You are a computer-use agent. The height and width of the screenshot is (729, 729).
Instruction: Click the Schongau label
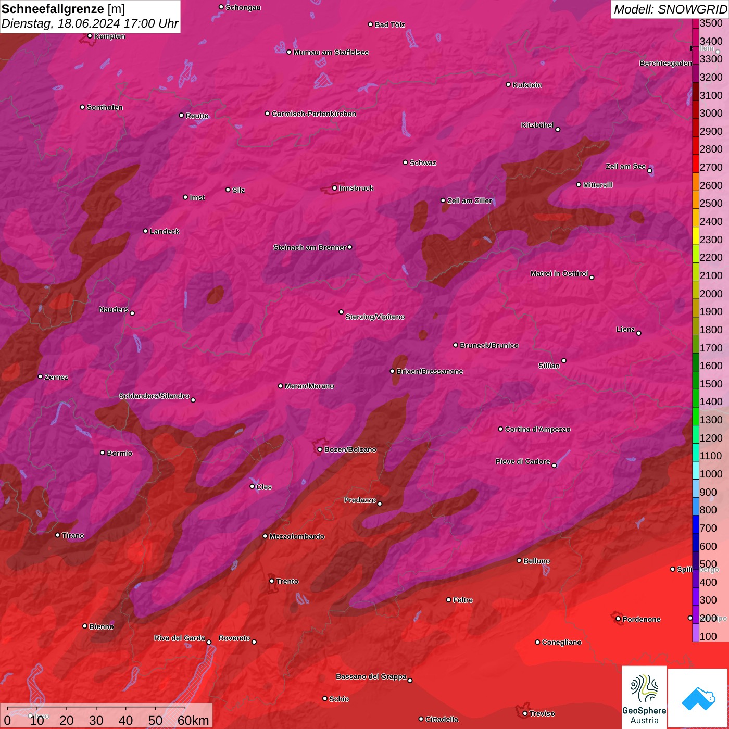243,7
